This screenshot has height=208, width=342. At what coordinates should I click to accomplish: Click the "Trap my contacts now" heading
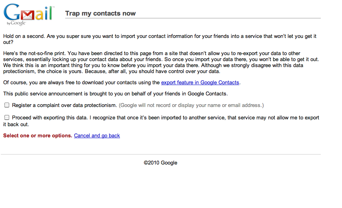point(100,13)
